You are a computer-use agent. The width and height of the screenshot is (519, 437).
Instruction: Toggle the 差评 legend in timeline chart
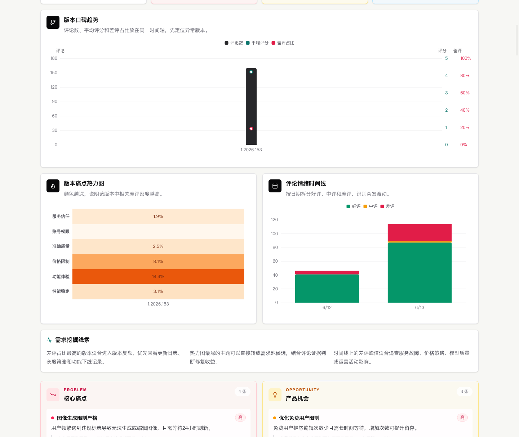[387, 206]
